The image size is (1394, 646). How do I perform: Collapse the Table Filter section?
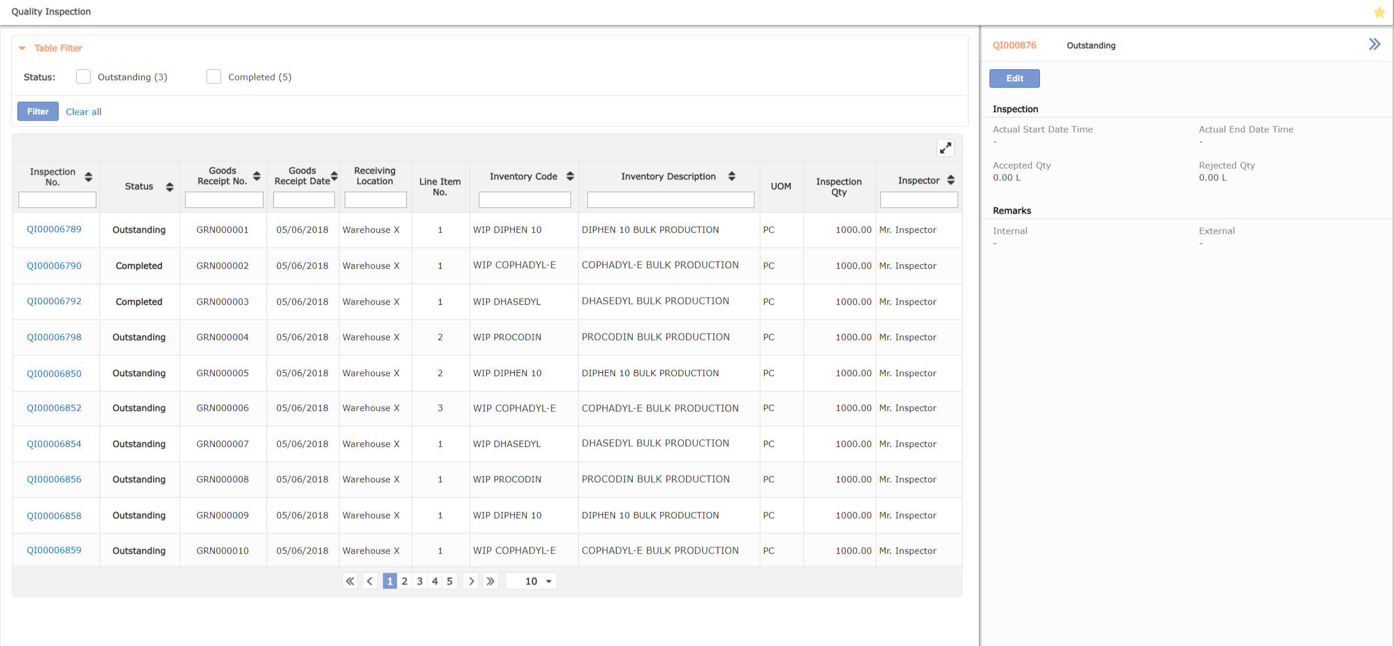[x=23, y=48]
